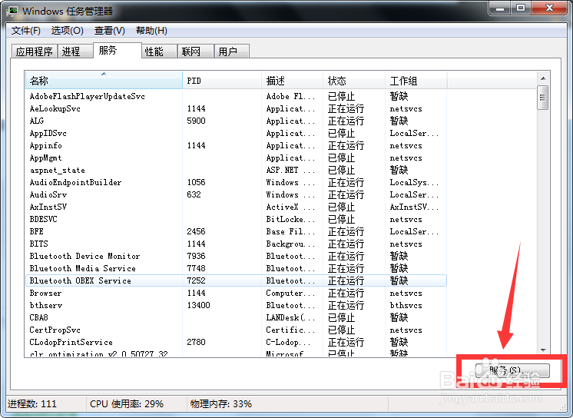Image resolution: width=573 pixels, height=418 pixels.
Task: Select the AeLookupSvc service
Action: pos(236,108)
